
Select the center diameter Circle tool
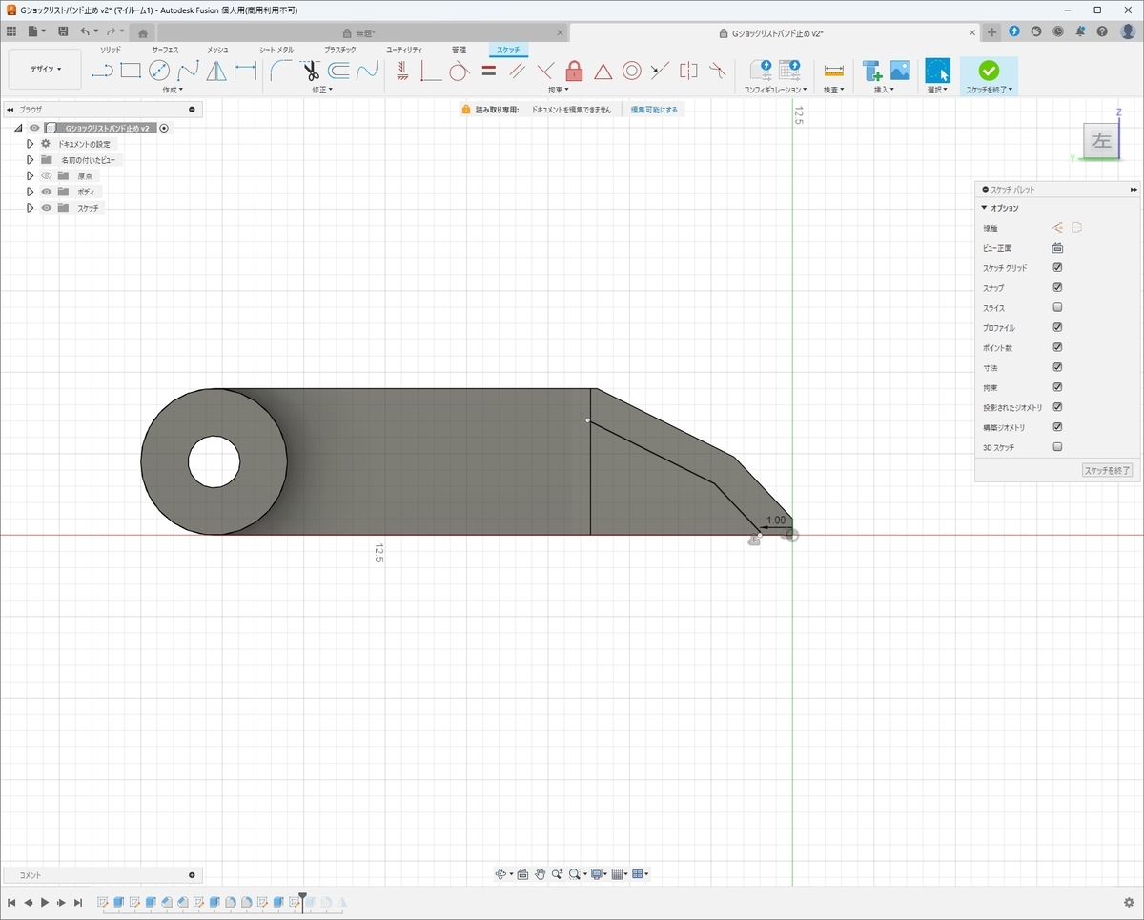pyautogui.click(x=159, y=71)
